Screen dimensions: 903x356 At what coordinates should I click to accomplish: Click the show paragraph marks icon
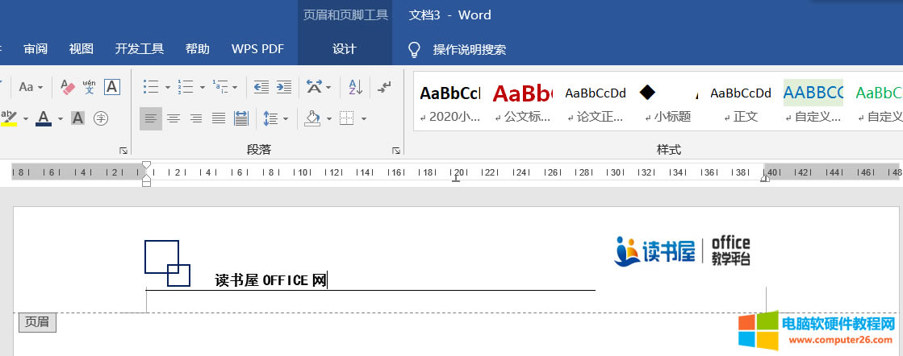click(x=385, y=87)
